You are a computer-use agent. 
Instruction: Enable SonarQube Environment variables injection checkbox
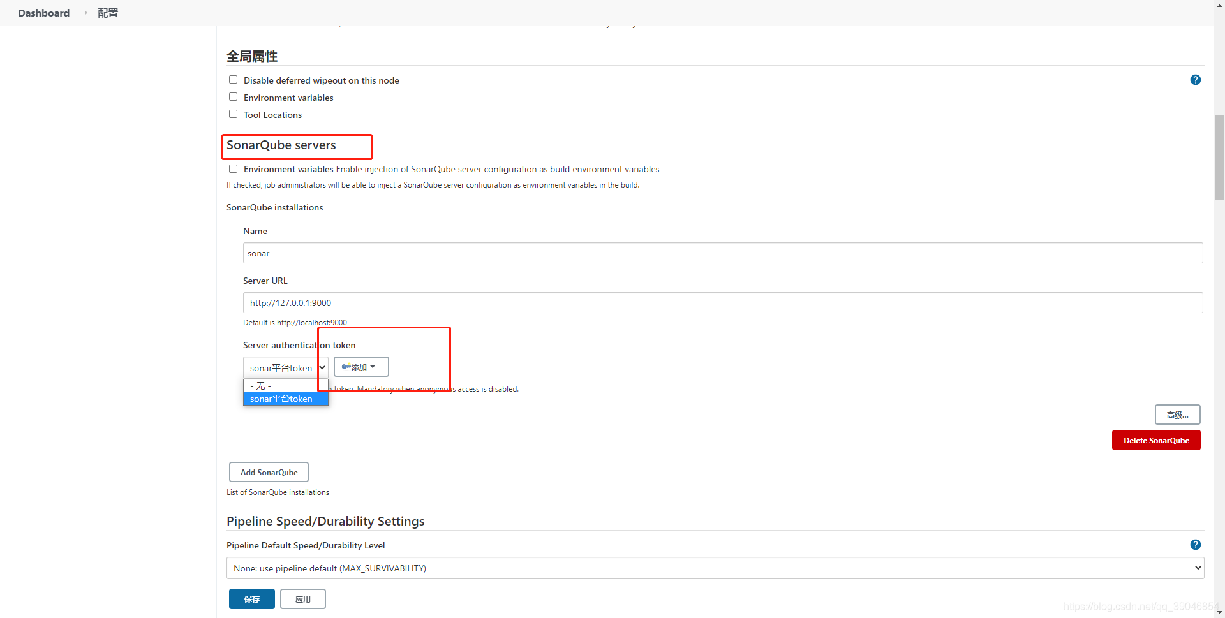pyautogui.click(x=234, y=169)
